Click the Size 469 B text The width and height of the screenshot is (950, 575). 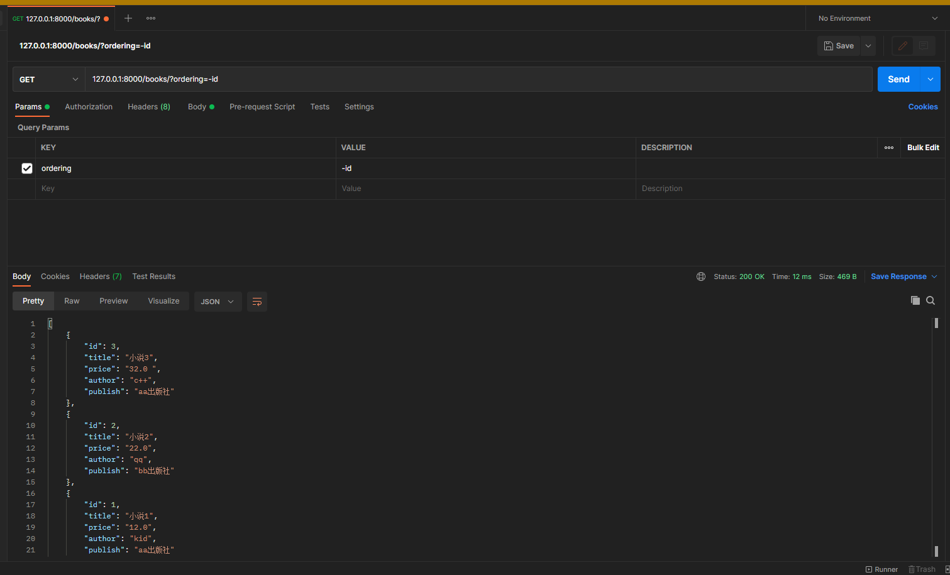pos(837,277)
